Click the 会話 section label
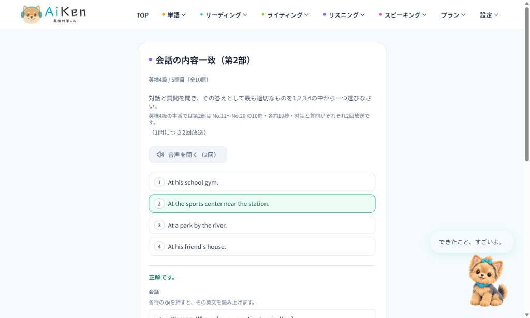530x318 pixels. (154, 292)
